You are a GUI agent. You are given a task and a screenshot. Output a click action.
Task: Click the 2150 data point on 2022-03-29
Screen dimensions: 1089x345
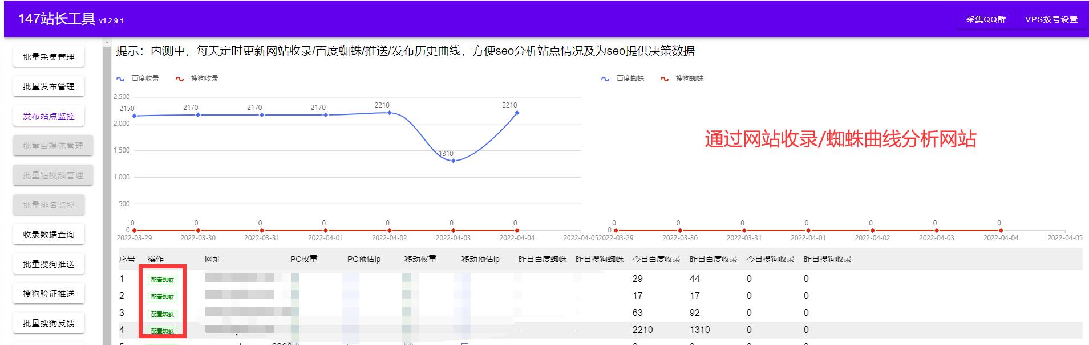coord(135,116)
